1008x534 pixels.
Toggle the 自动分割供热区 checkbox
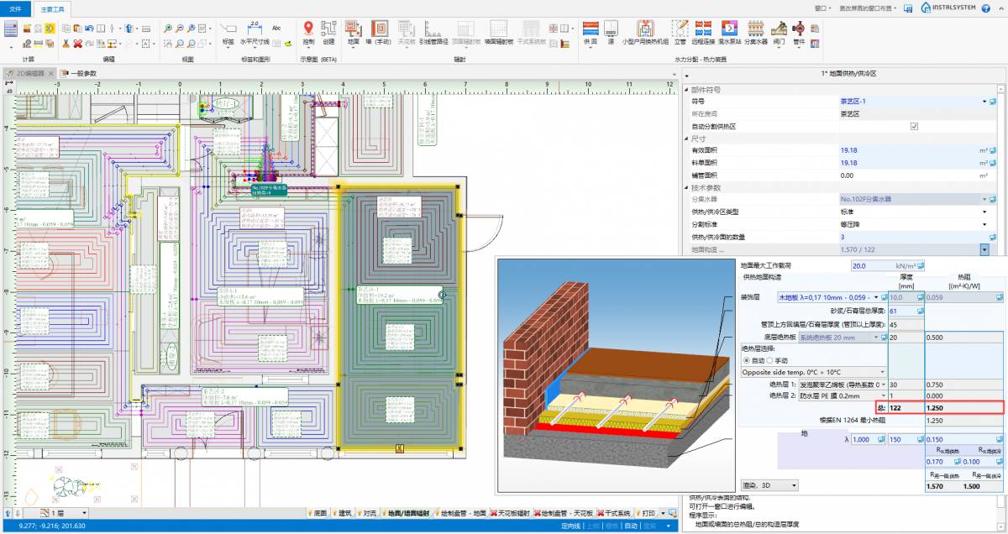click(x=914, y=126)
